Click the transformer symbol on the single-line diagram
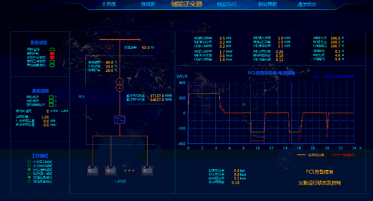Viewport: 373px width, 201px height. click(120, 85)
